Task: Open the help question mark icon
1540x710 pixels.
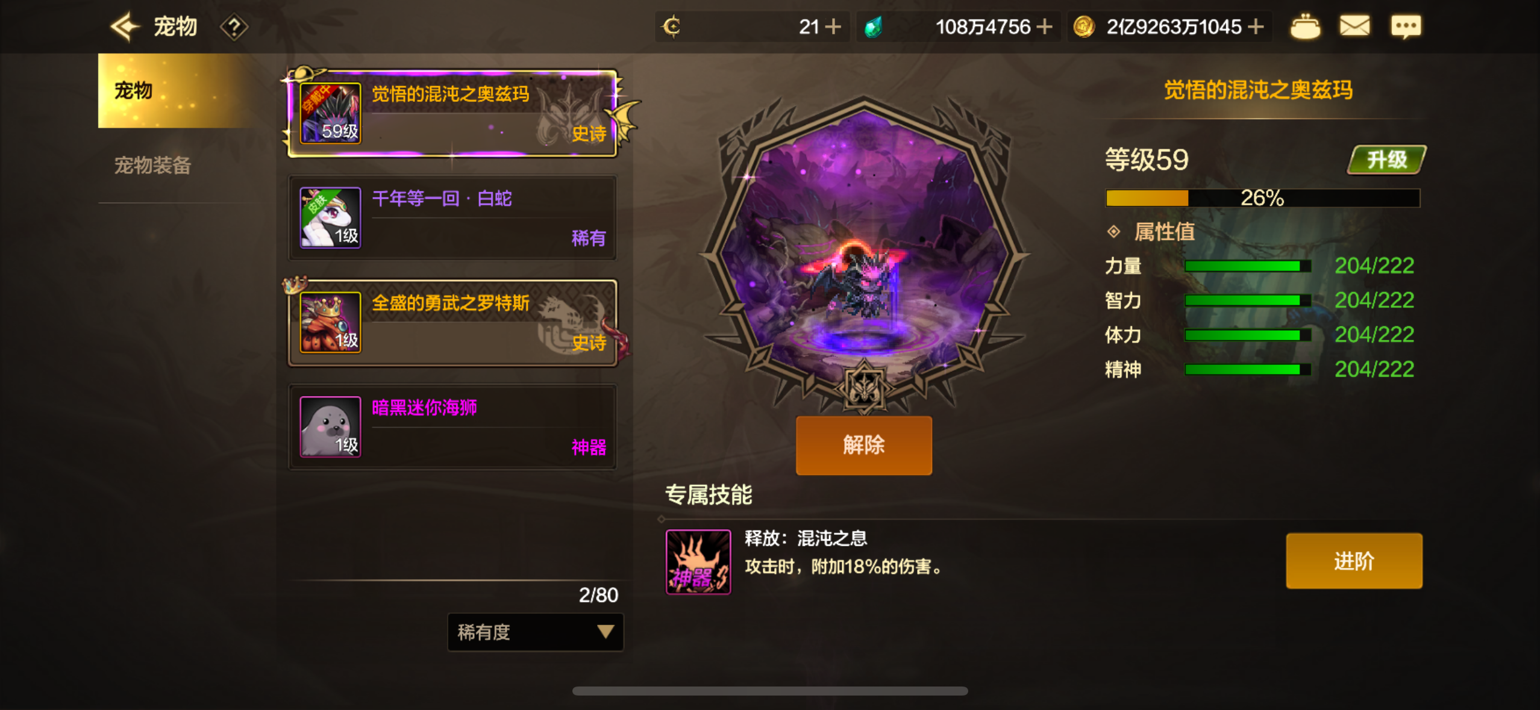Action: tap(234, 27)
